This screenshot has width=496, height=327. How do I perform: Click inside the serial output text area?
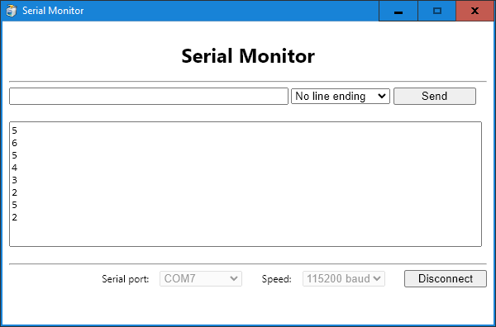tap(246, 184)
